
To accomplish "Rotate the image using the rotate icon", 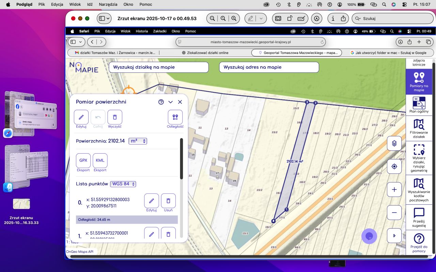I will pyautogui.click(x=290, y=18).
